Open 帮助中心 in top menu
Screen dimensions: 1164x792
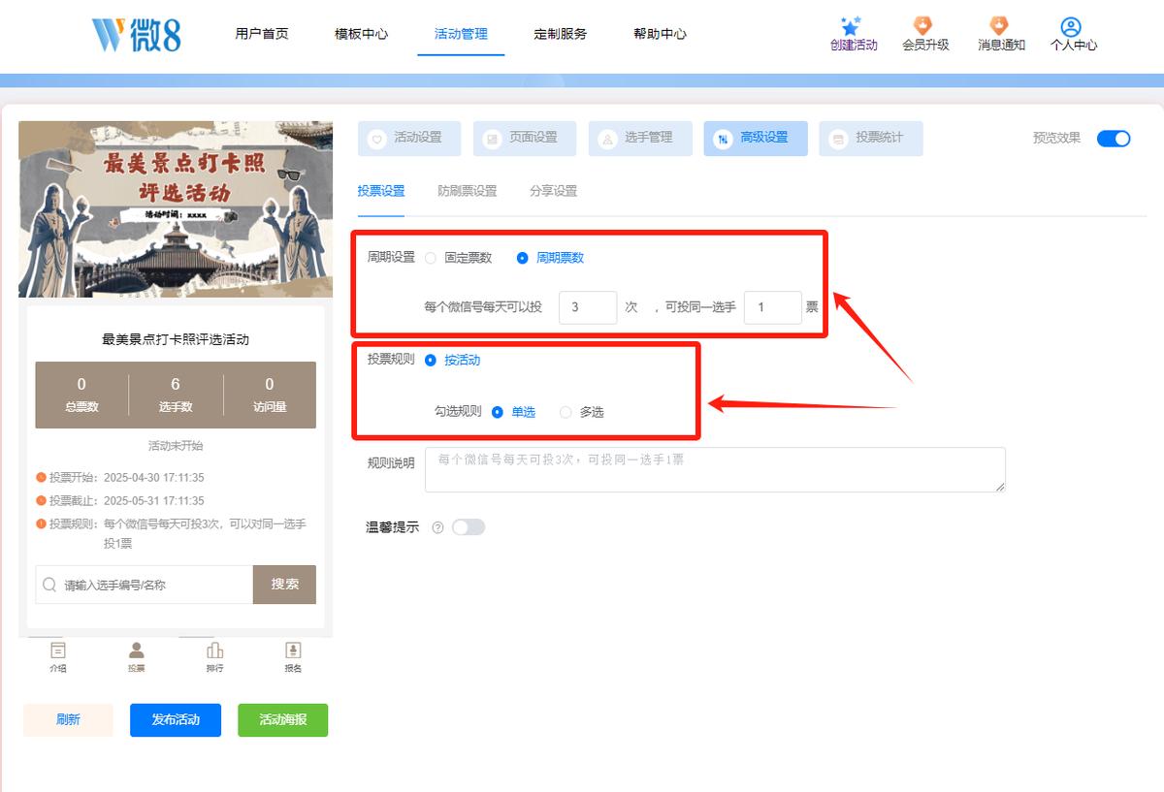[x=660, y=34]
